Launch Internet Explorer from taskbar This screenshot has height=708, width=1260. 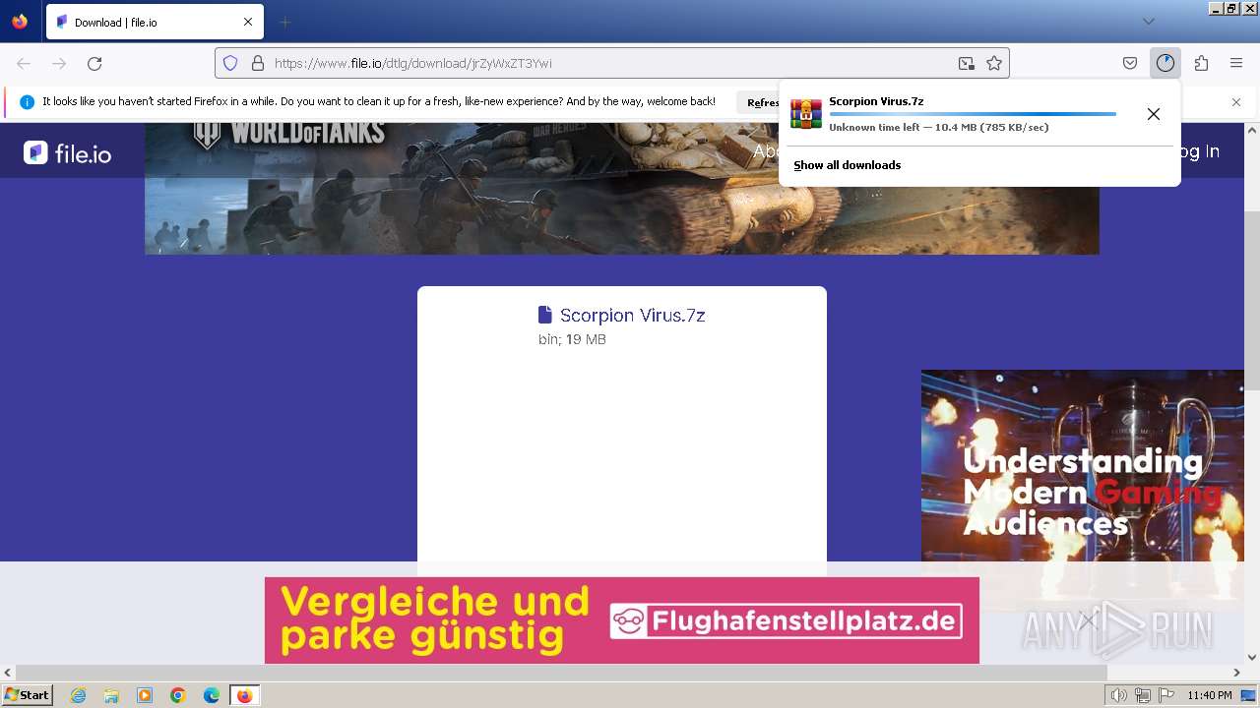click(x=79, y=695)
